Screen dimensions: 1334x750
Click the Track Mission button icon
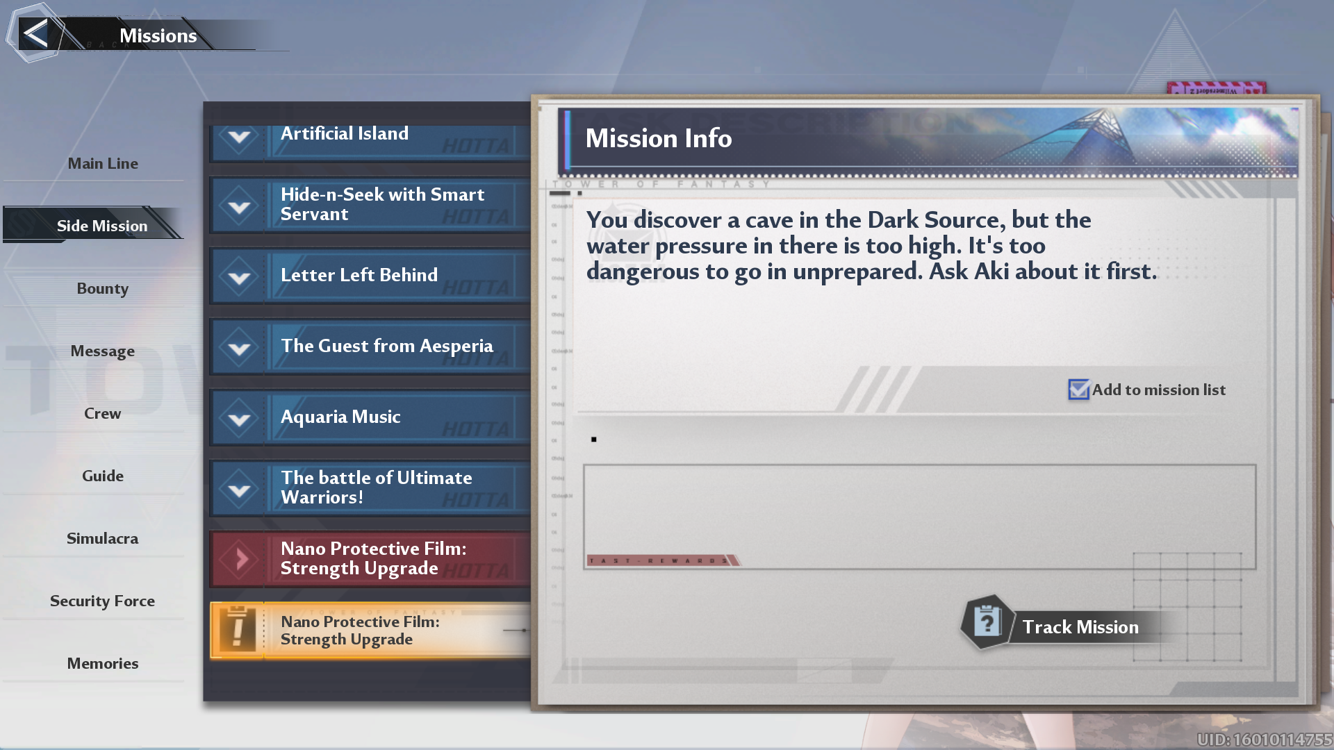click(x=988, y=626)
